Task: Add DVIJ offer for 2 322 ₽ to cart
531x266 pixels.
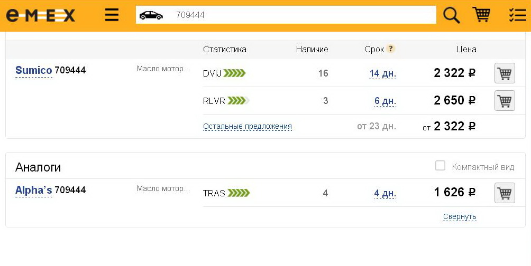Action: click(505, 73)
